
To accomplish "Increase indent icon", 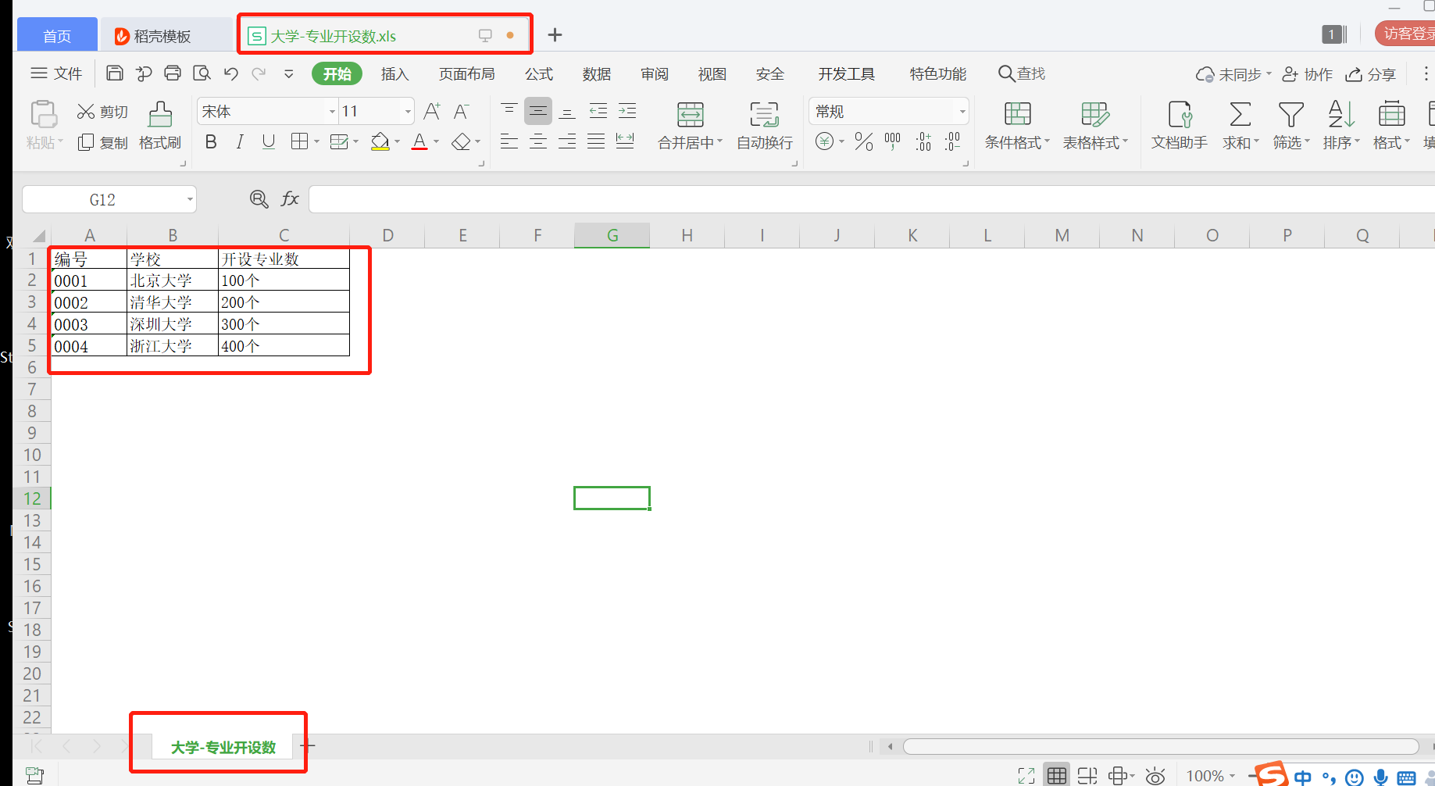I will (x=627, y=111).
